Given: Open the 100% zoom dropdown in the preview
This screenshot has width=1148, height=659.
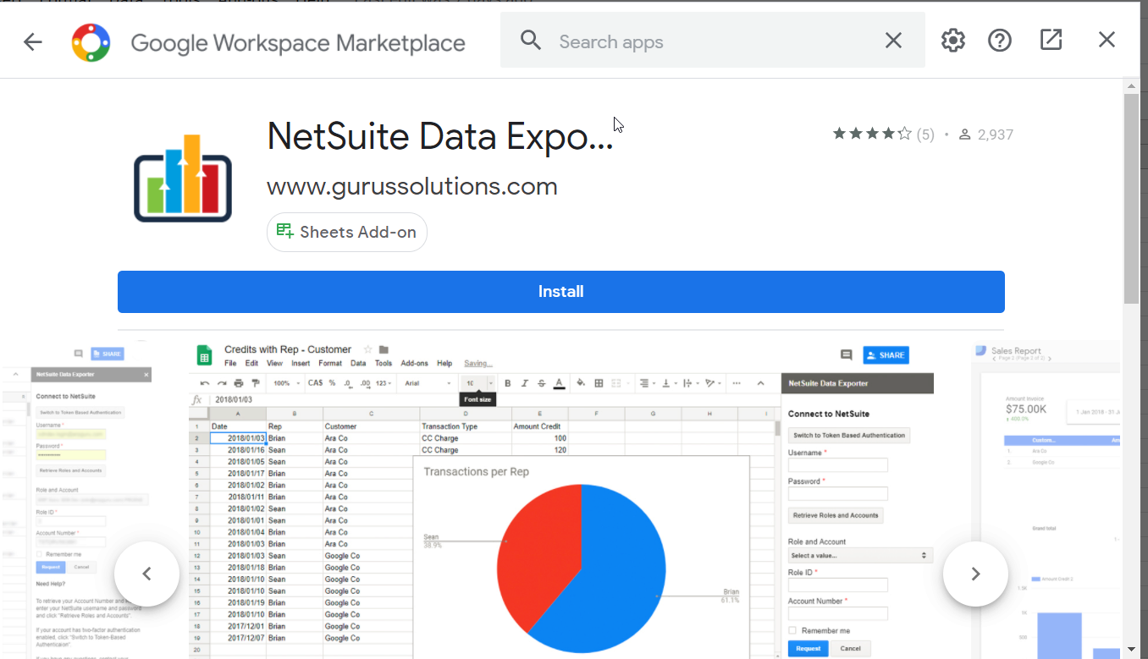Looking at the screenshot, I should point(285,382).
